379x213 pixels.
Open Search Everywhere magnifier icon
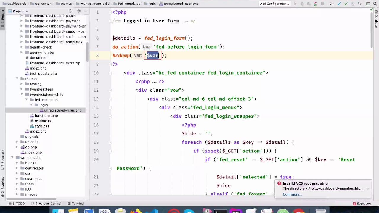click(375, 4)
